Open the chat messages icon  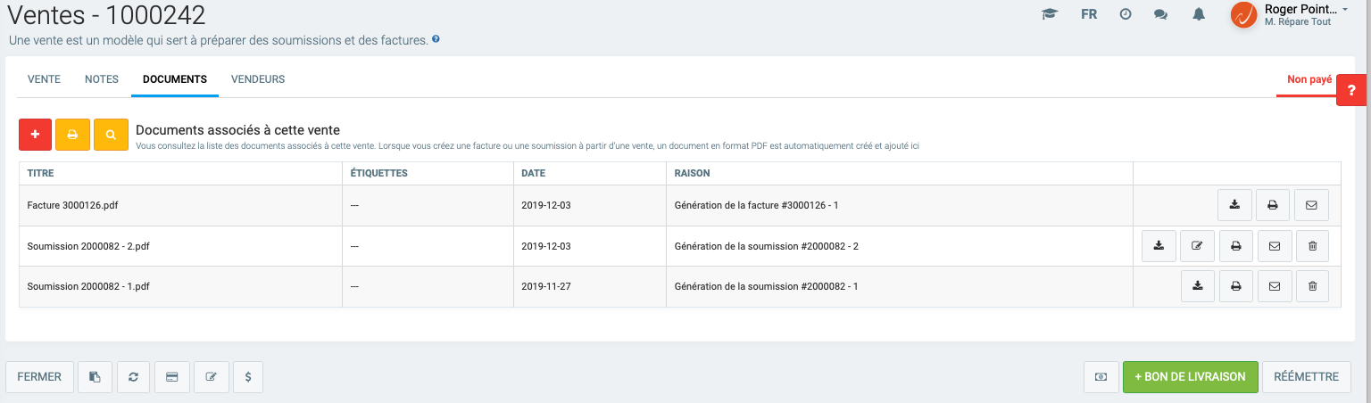click(x=1160, y=15)
